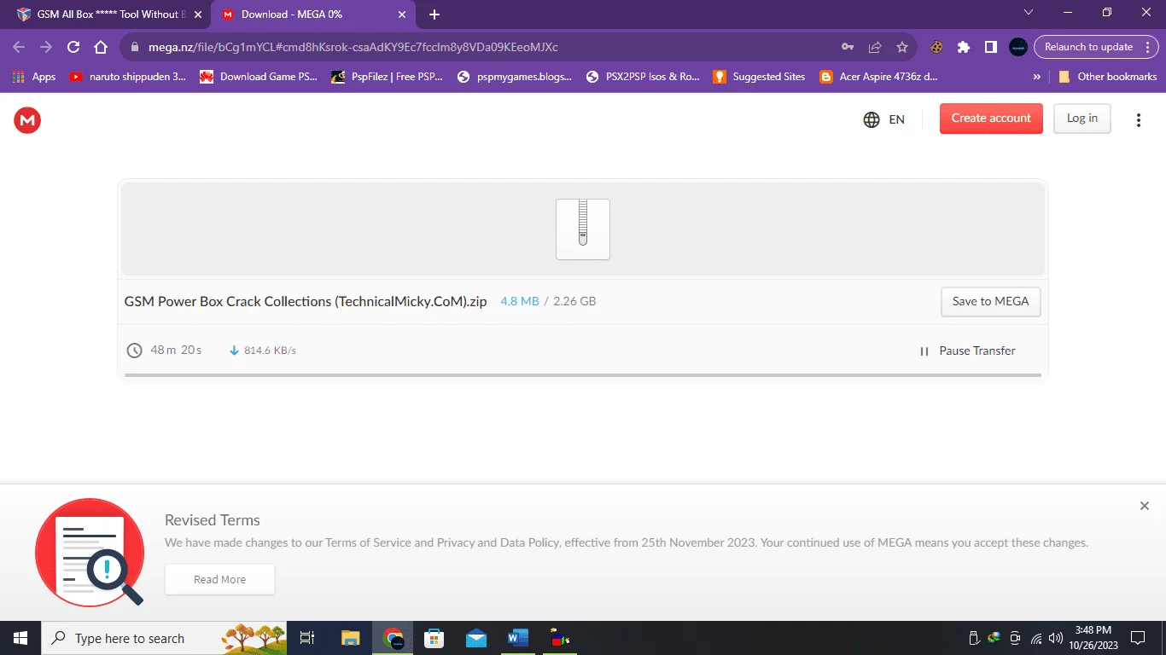This screenshot has height=655, width=1166.
Task: Open the Apps bookmark
Action: click(34, 77)
